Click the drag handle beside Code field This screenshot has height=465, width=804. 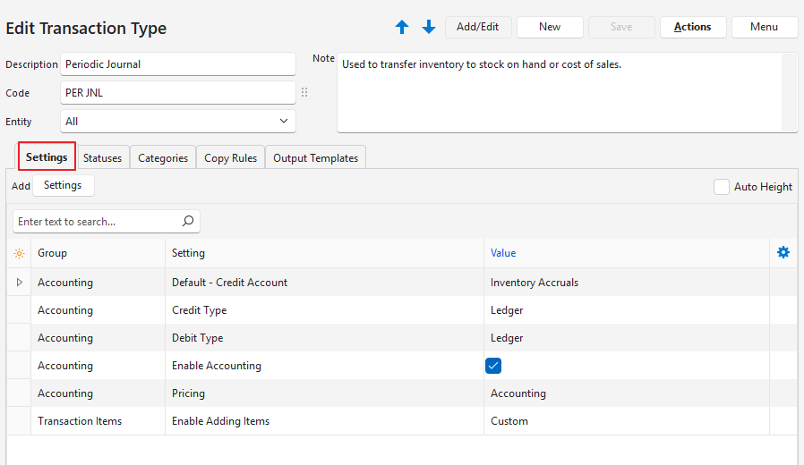(304, 92)
